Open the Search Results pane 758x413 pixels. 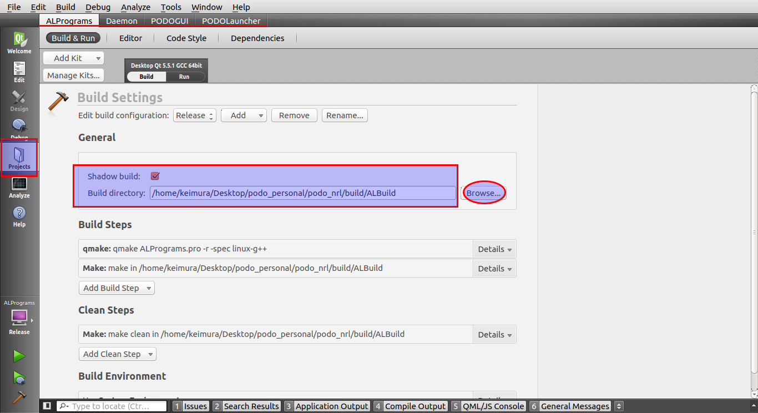[x=246, y=406]
